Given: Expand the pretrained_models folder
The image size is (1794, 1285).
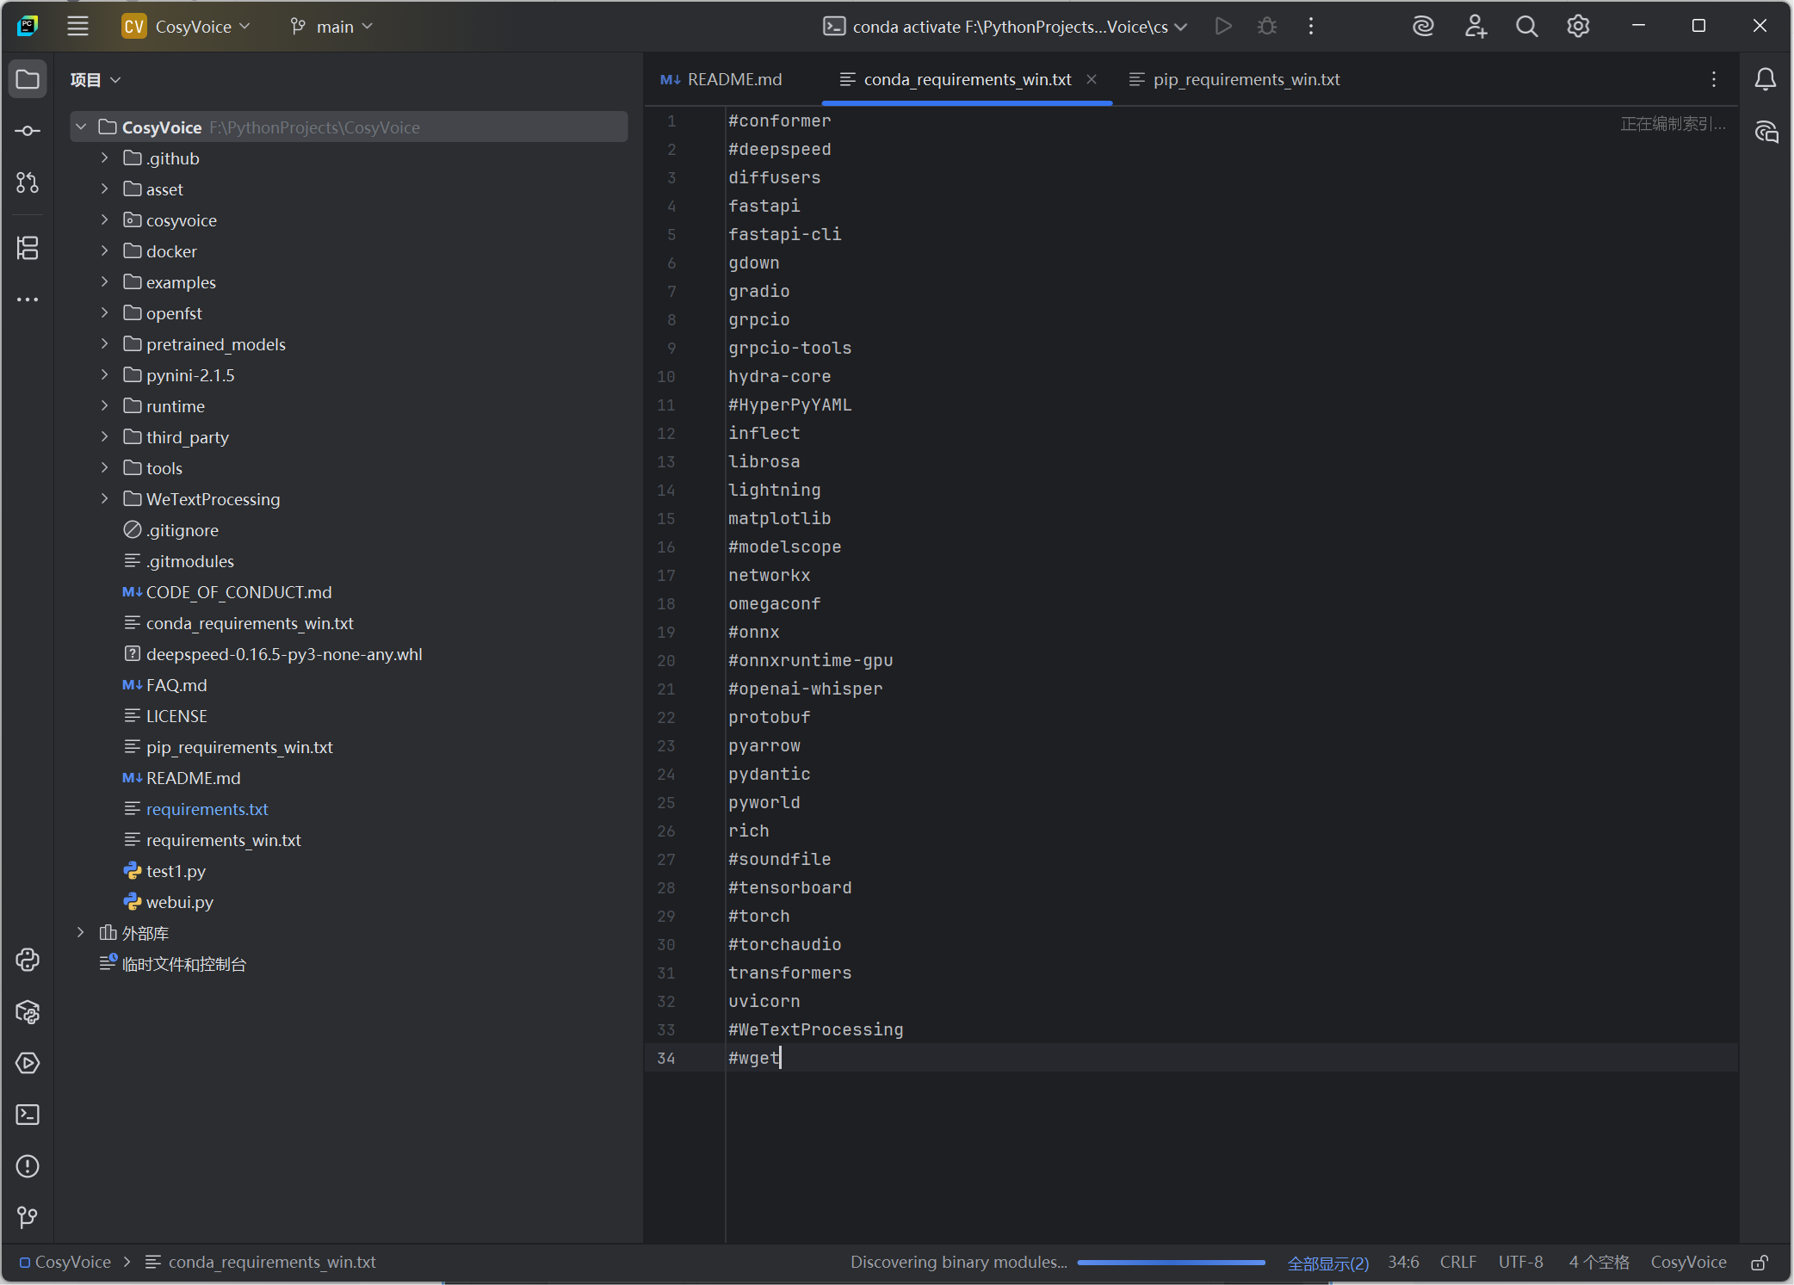Looking at the screenshot, I should tap(104, 344).
